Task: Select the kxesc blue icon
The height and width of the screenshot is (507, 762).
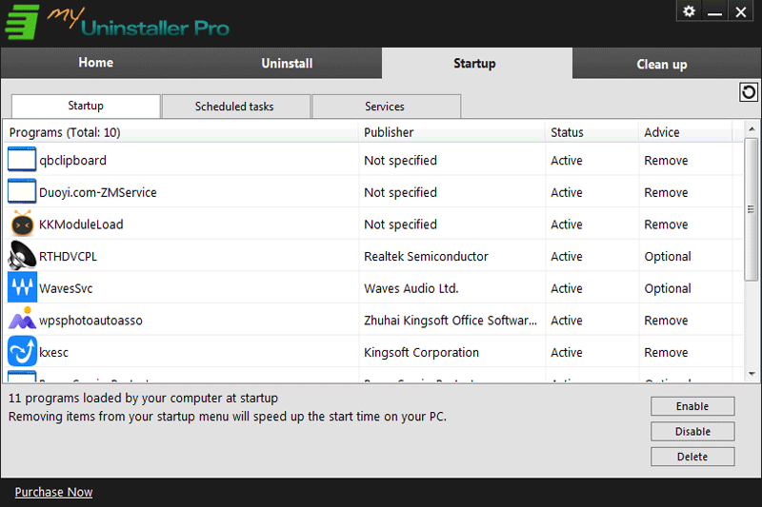Action: coord(22,351)
